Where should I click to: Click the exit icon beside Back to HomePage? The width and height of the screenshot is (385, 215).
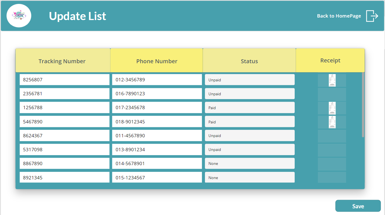372,16
